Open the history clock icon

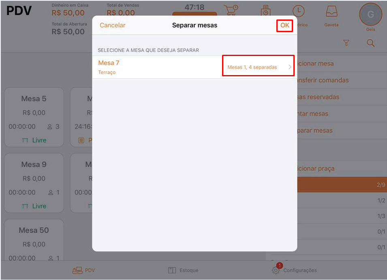(x=298, y=11)
